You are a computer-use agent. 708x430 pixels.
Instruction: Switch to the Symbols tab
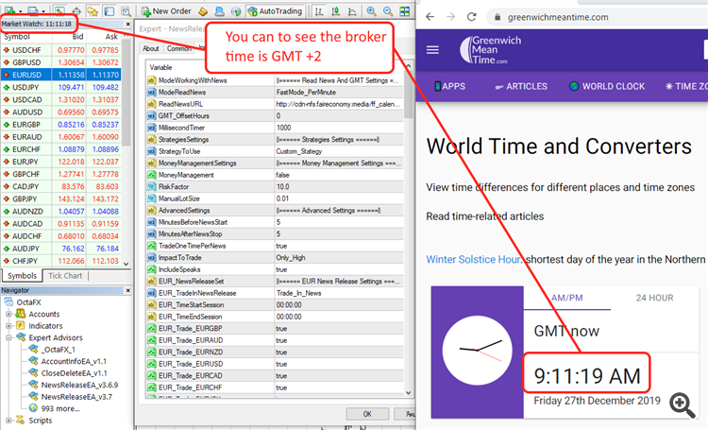[x=22, y=275]
